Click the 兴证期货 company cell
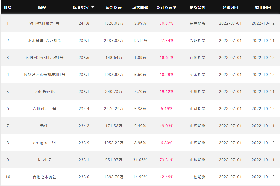The image size is (280, 186). click(x=198, y=41)
